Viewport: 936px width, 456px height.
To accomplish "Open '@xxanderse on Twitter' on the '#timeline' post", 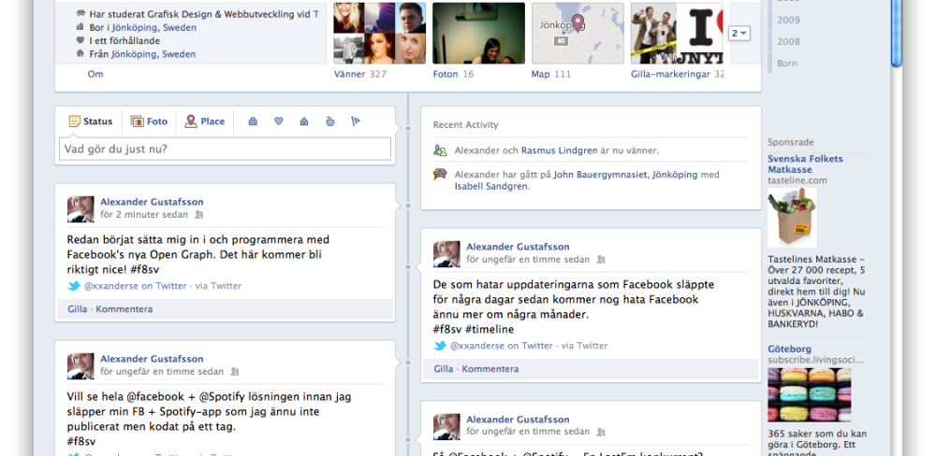I will pyautogui.click(x=502, y=345).
